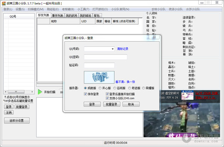The width and height of the screenshot is (224, 147).
Task: Open the 扫描模式(M) menu
Action: tap(36, 9)
